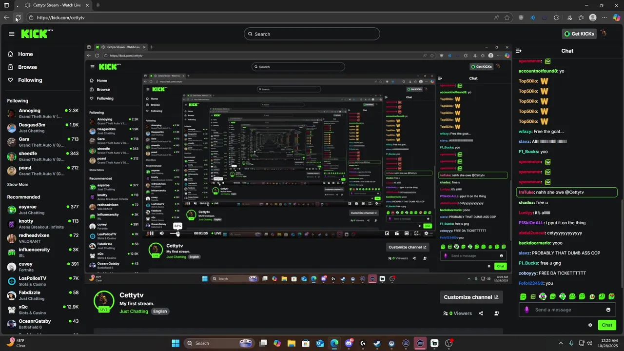624x351 pixels.
Task: Insert the first green emote
Action: (523, 296)
